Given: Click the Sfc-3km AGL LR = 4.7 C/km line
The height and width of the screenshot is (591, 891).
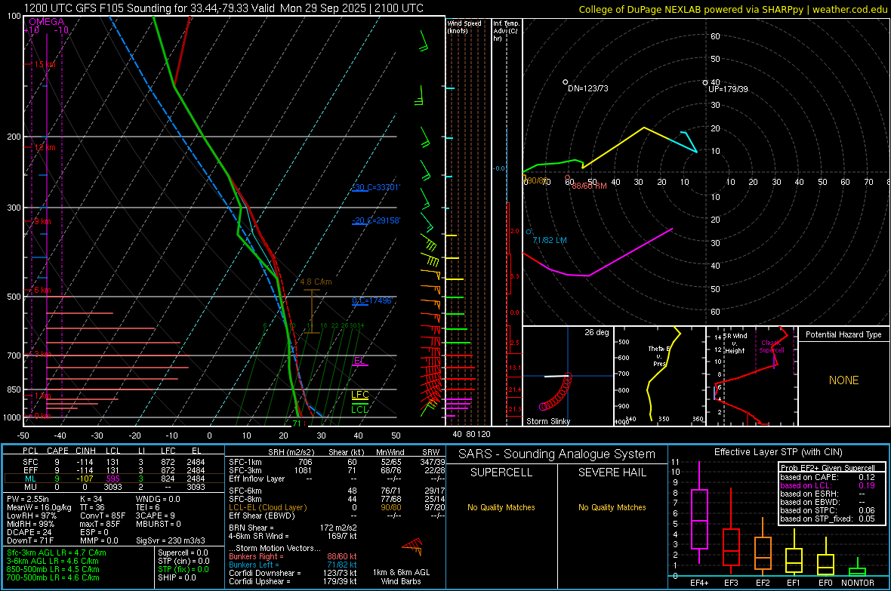Looking at the screenshot, I should click(57, 553).
